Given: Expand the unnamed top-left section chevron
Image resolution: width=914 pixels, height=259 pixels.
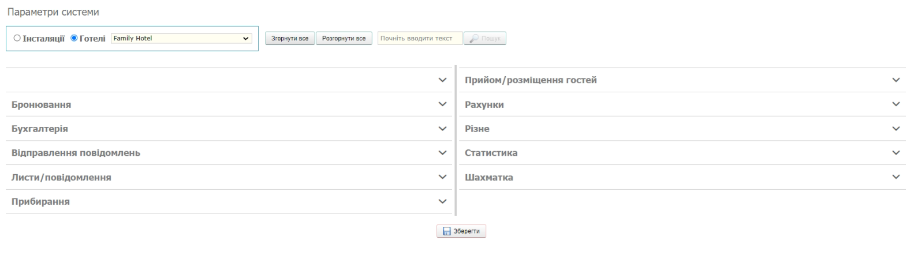Looking at the screenshot, I should 442,80.
